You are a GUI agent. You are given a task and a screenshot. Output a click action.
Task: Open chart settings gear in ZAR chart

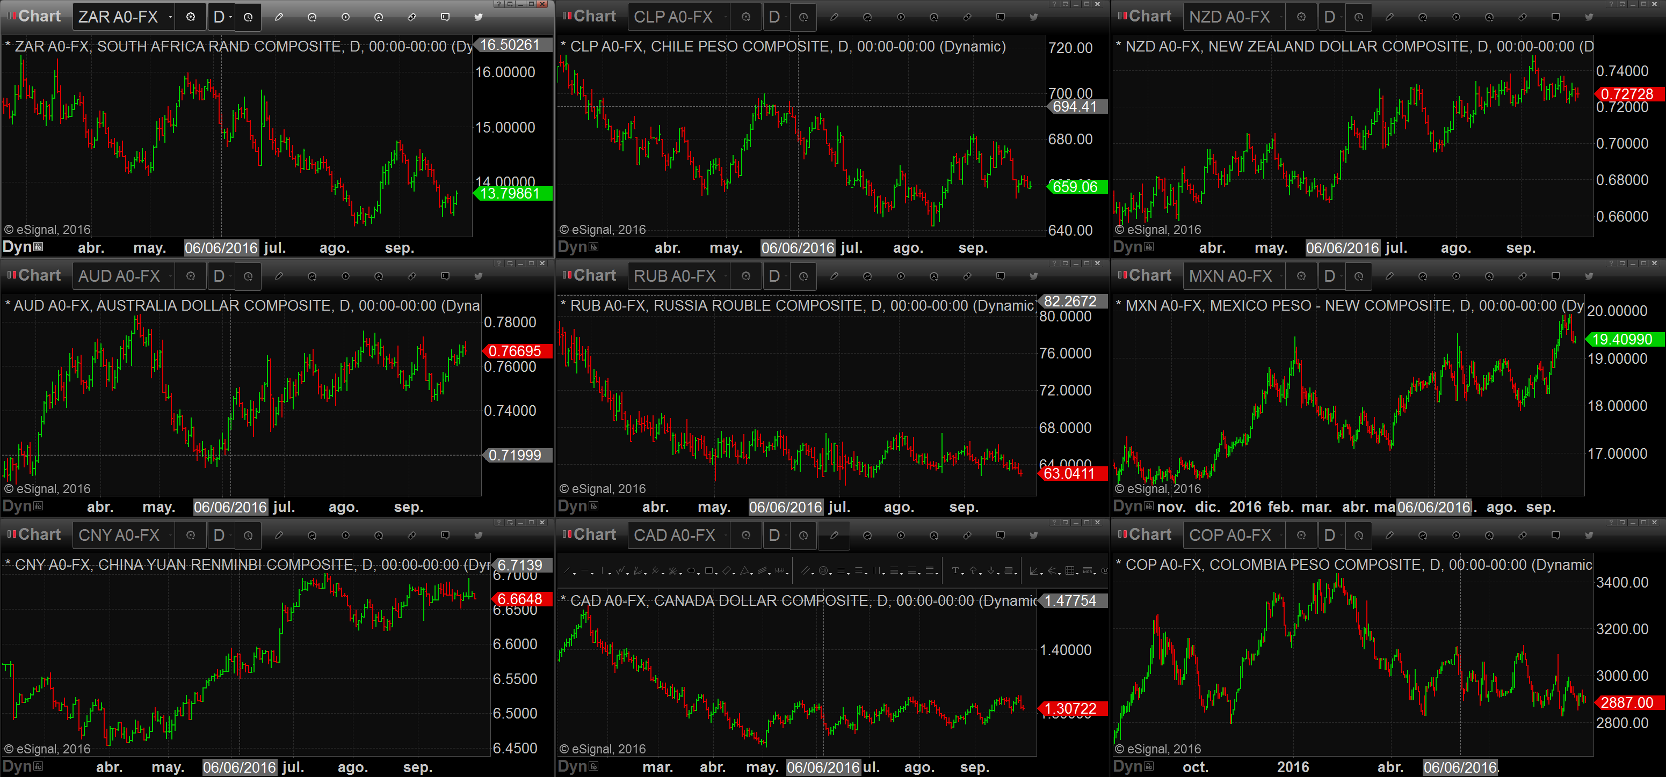coord(190,17)
